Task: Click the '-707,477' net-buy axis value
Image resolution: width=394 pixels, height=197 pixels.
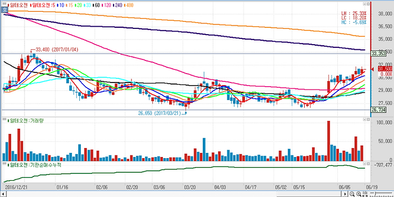Action: point(382,165)
